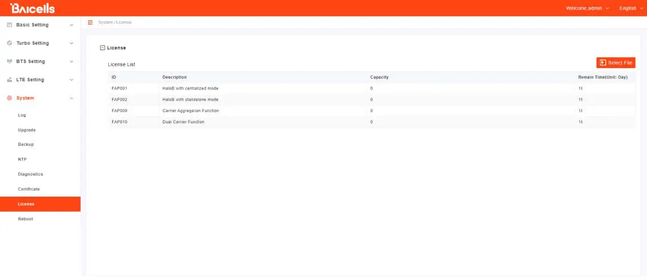Click the System breadcrumb link
The width and height of the screenshot is (647, 280).
point(105,23)
